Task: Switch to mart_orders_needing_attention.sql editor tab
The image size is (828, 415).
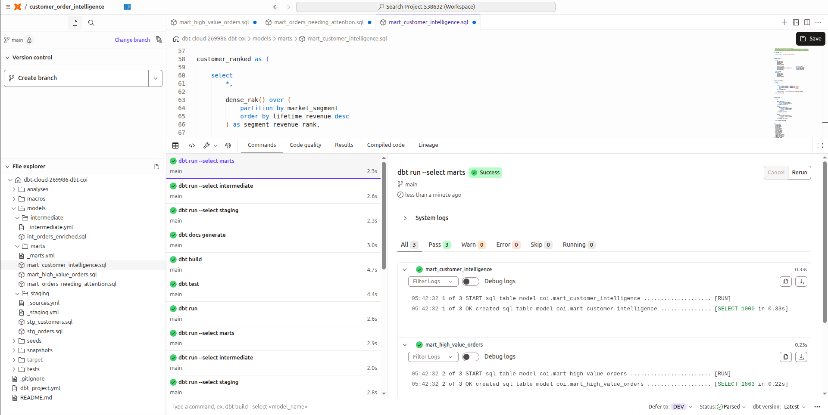Action: point(319,22)
